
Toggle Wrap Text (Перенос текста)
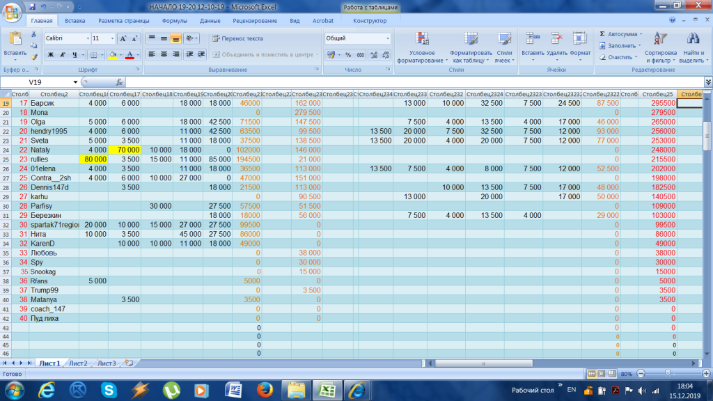237,38
